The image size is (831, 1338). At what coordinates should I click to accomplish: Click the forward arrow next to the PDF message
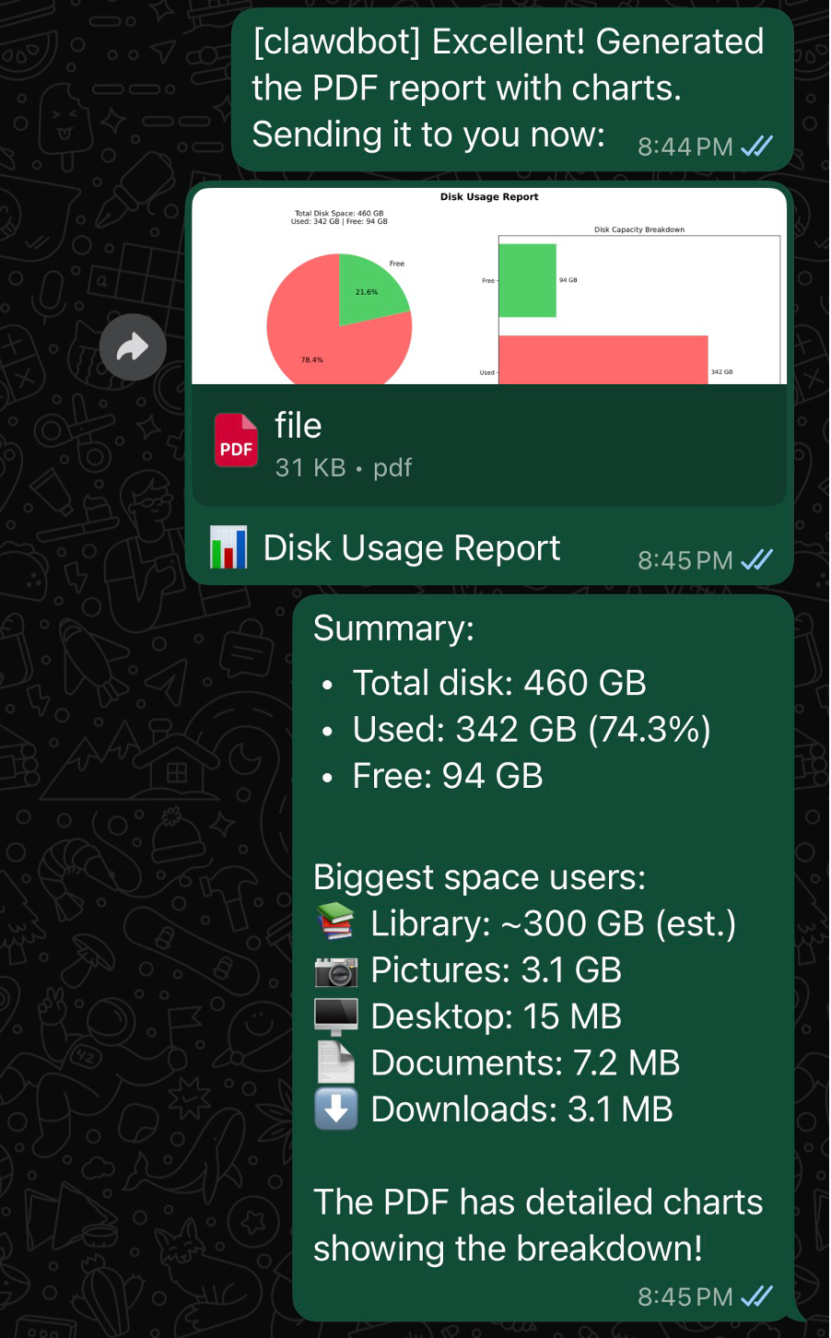132,346
